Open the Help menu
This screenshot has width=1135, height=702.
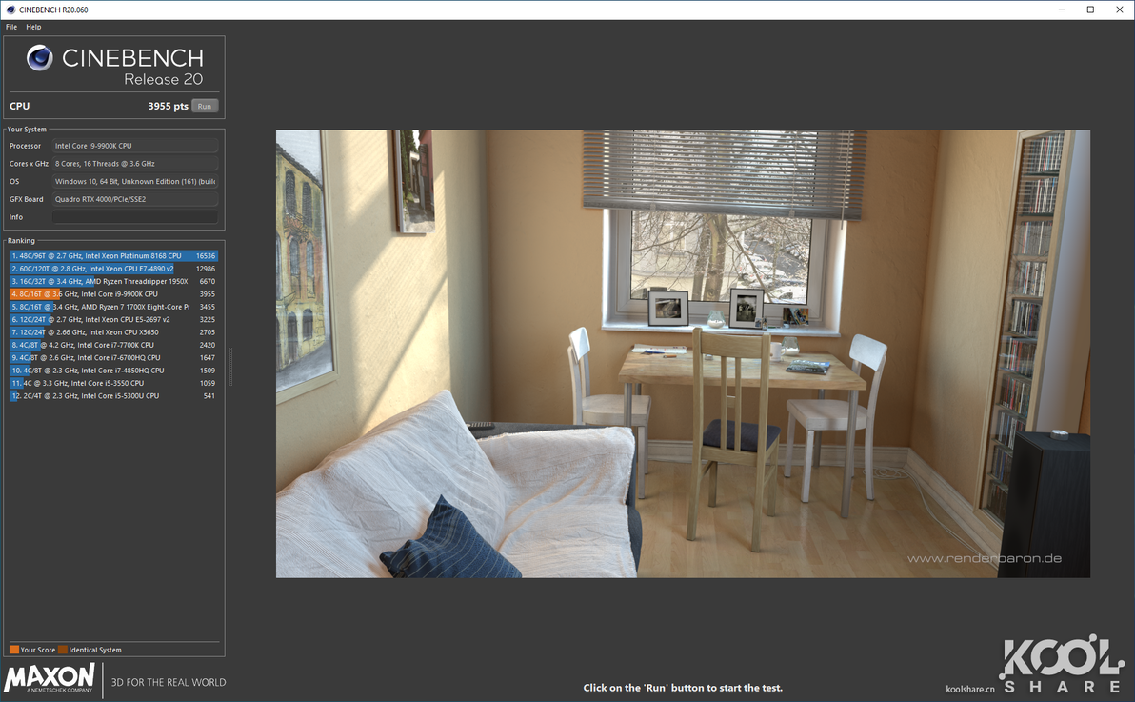point(33,27)
